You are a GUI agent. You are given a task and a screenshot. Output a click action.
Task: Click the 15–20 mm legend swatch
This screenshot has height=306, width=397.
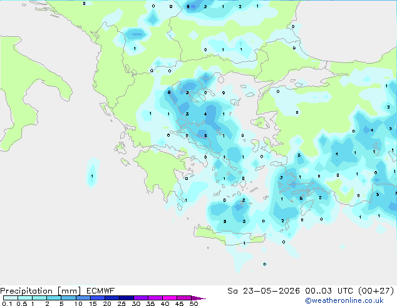click(x=97, y=298)
